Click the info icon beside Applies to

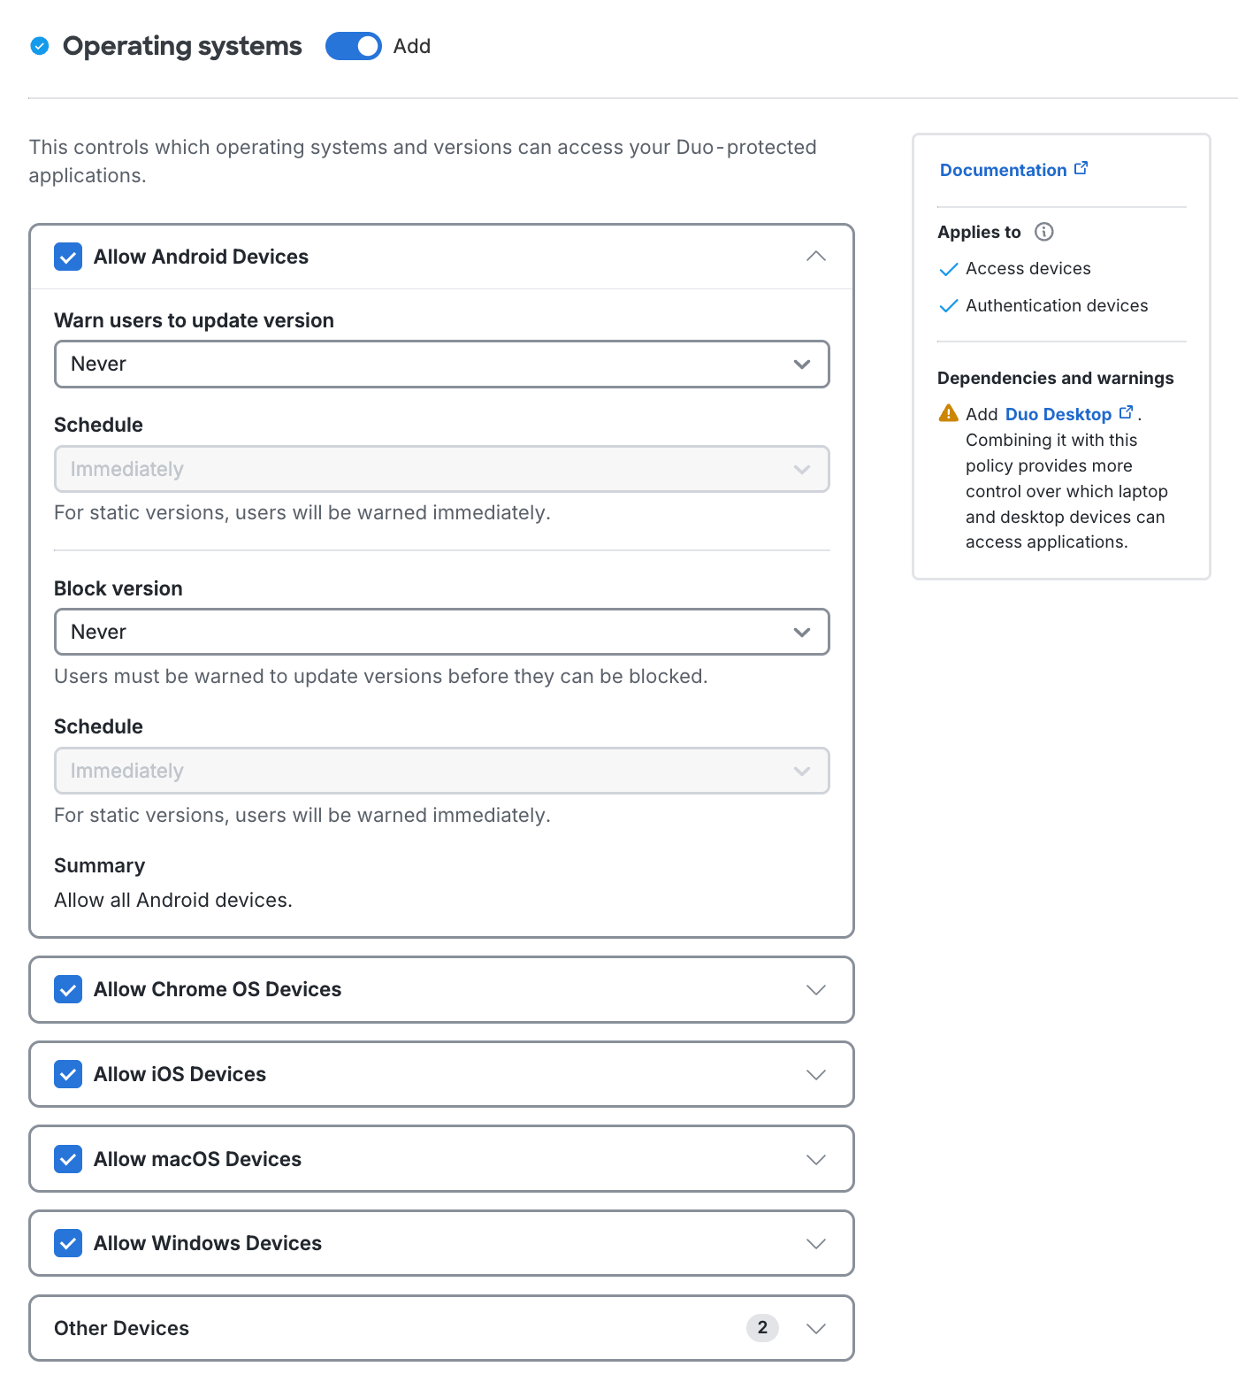click(1044, 232)
